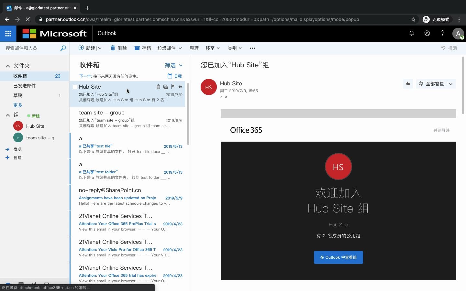Click the incognito 无痕模式 indicator
This screenshot has height=291, width=466.
436,19
